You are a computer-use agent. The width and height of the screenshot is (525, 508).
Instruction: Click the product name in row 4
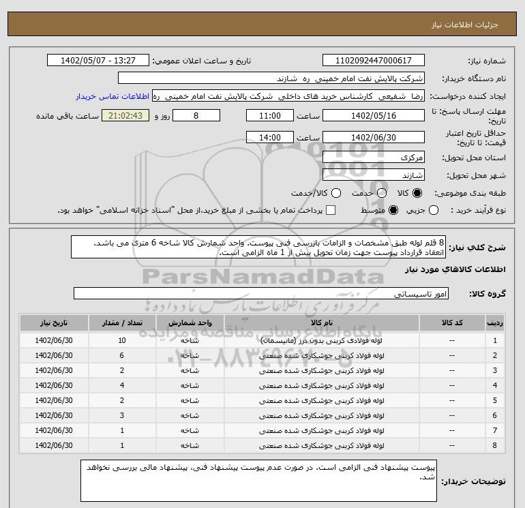pos(321,386)
